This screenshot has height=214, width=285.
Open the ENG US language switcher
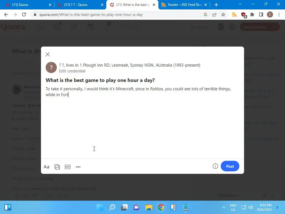point(233,207)
